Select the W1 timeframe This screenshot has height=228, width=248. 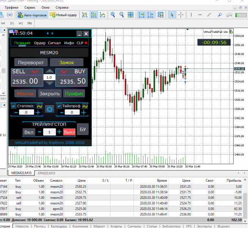tap(21, 24)
